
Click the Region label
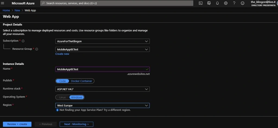point(7,105)
